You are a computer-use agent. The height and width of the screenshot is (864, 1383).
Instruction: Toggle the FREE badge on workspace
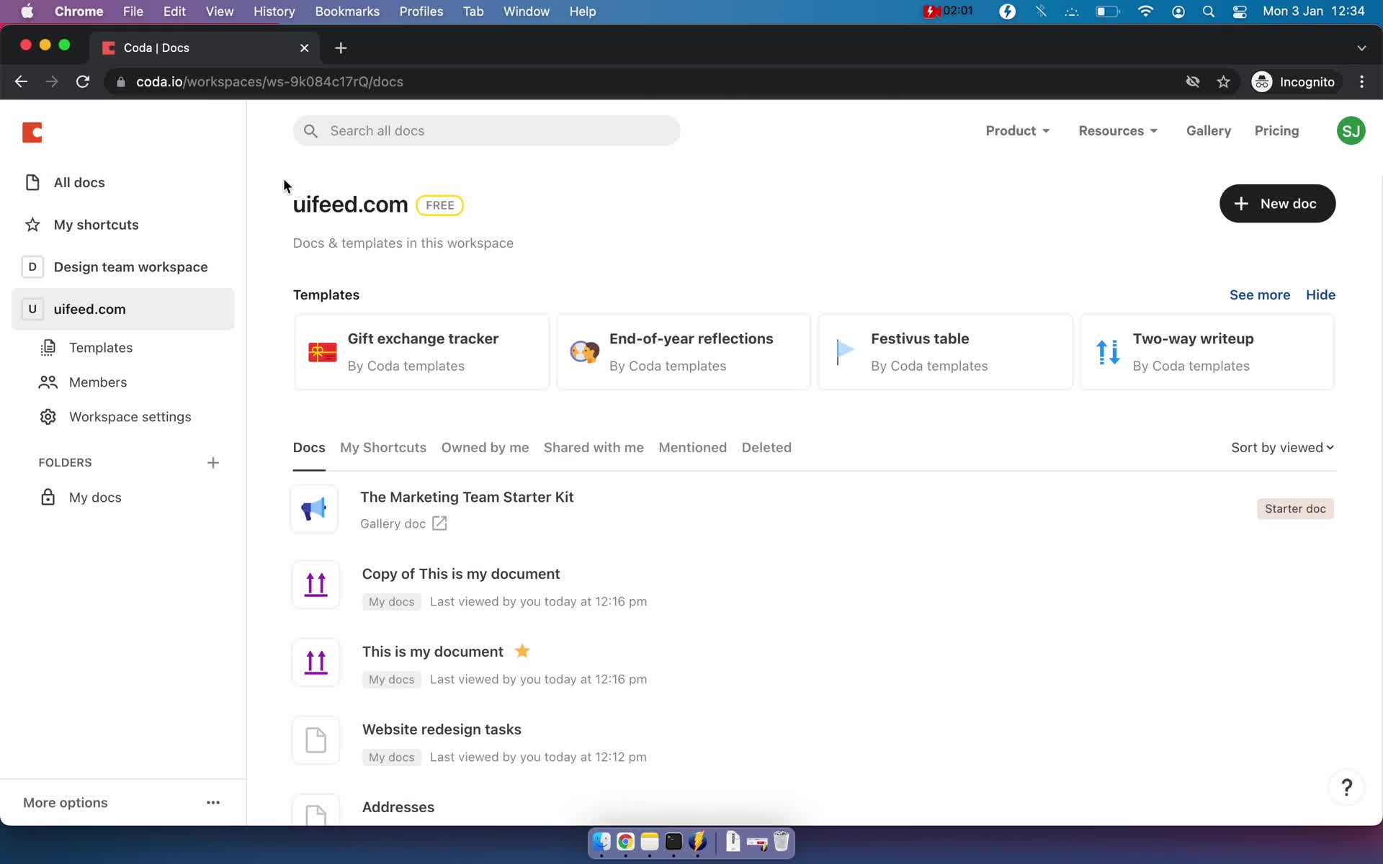click(439, 205)
